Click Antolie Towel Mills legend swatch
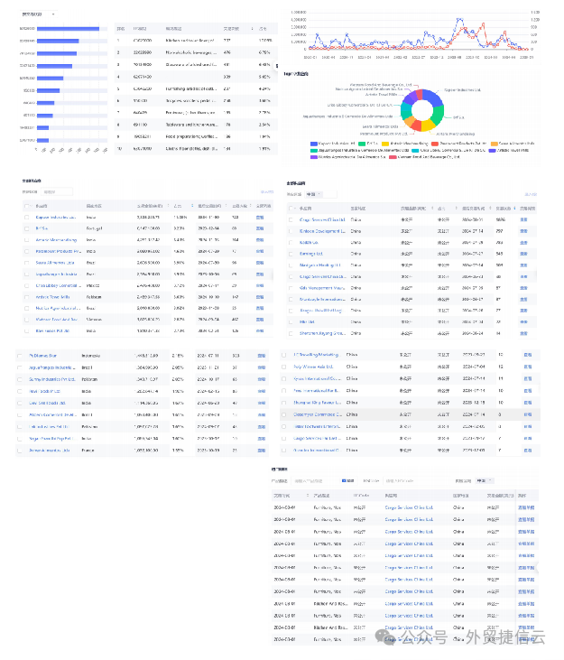 click(492, 150)
